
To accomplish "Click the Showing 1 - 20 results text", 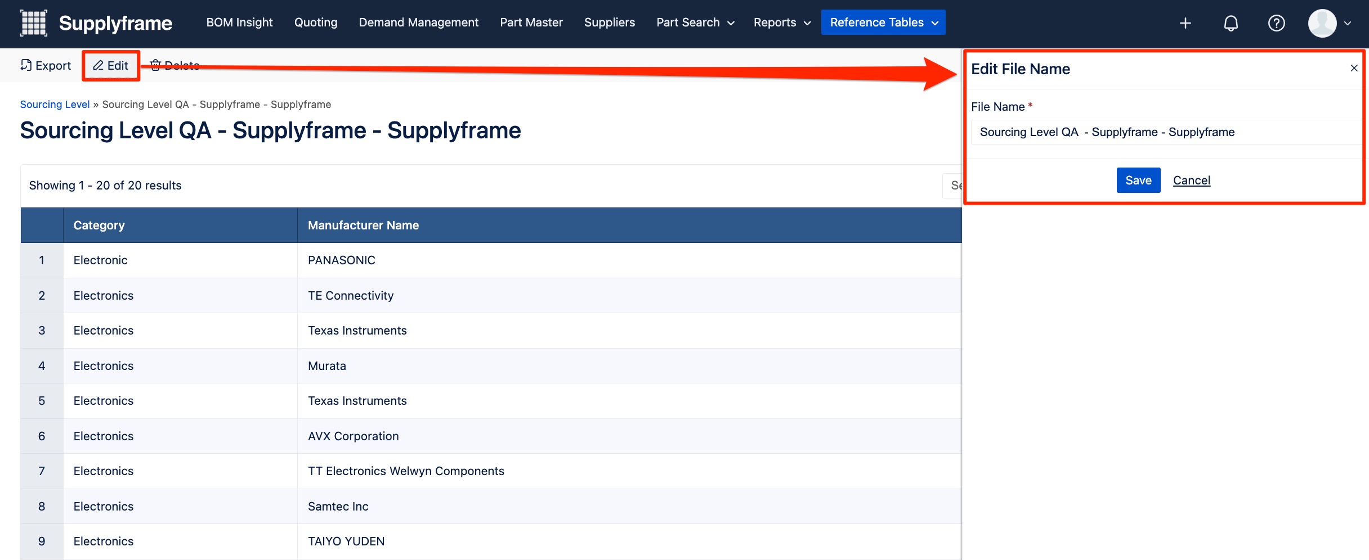I will pos(105,186).
